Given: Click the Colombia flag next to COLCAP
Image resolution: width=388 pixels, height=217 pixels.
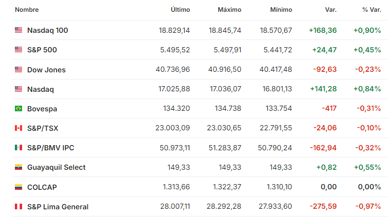Looking at the screenshot, I should [x=18, y=187].
